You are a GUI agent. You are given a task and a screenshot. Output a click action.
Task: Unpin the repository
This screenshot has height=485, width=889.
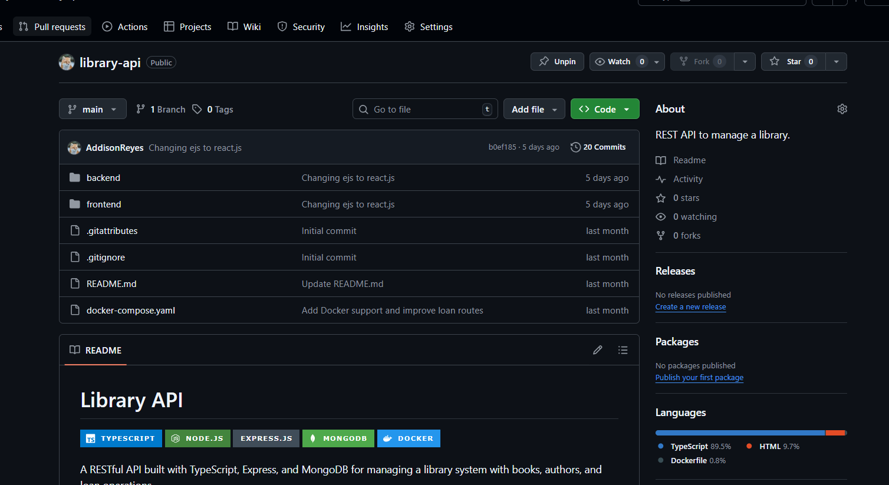pos(557,61)
